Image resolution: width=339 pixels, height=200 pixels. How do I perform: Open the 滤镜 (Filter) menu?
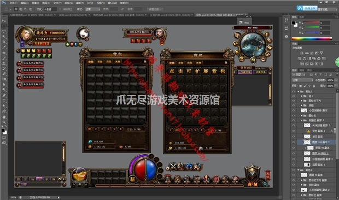click(x=80, y=3)
